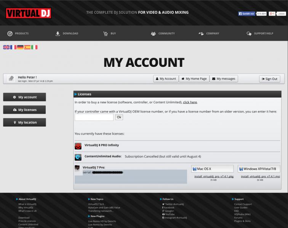Switch language with the Spanish flag
288x228 pixels.
click(x=27, y=47)
